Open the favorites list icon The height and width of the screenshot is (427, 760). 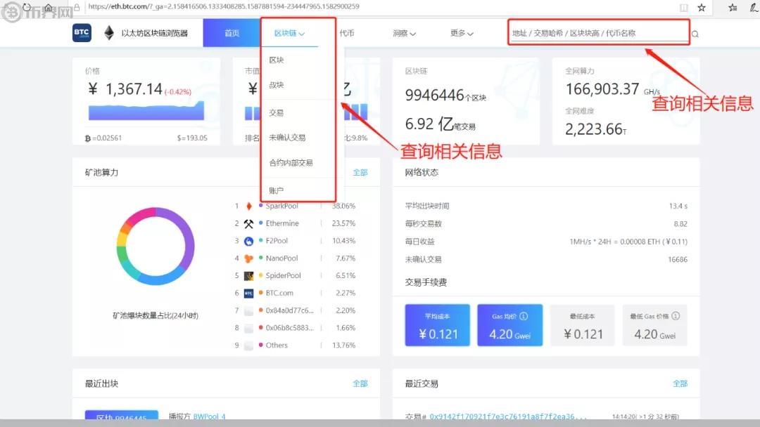pos(733,7)
